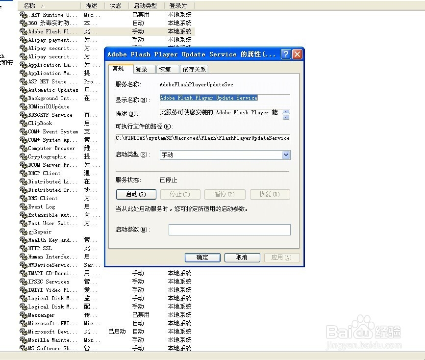Click the 360 杀毒实时防护 service gear icon

23,23
